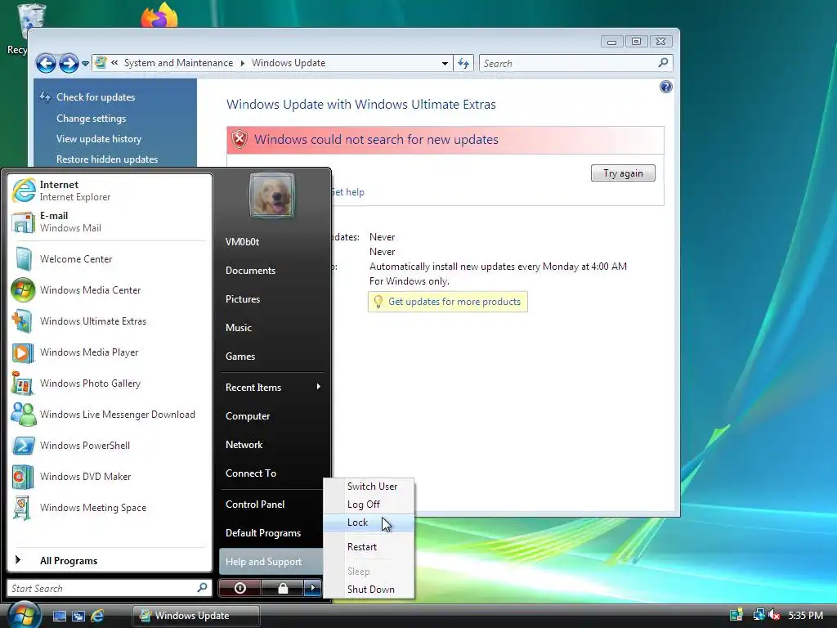
Task: Launch Windows Mail E-mail entry
Action: [110, 222]
